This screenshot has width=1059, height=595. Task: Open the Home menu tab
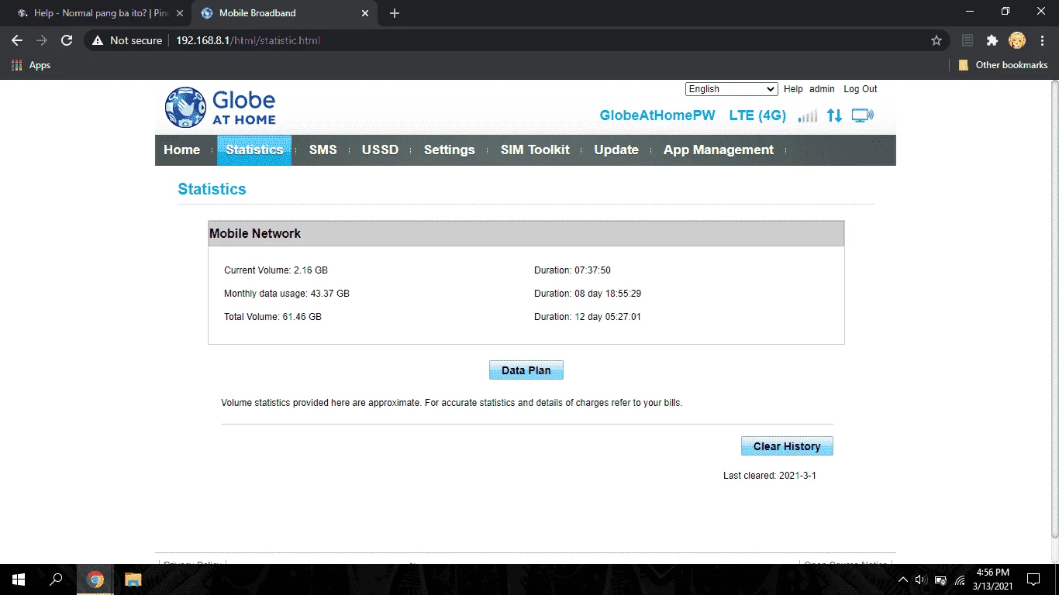pos(182,150)
